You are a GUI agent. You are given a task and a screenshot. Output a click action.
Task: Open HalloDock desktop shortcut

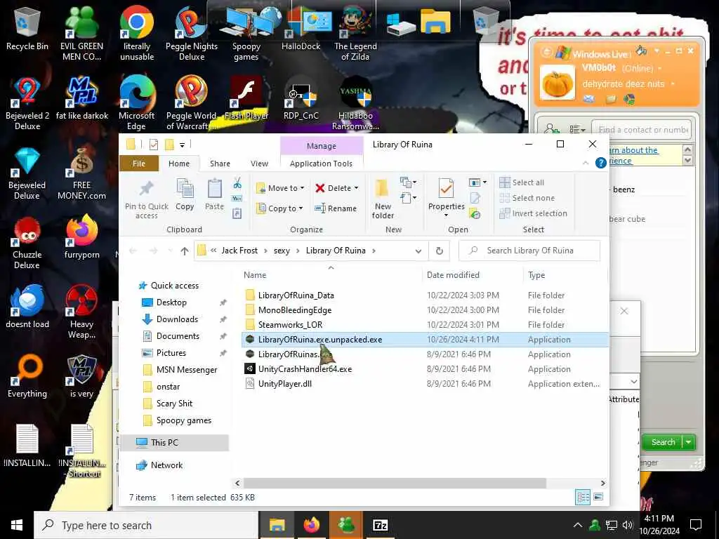[x=301, y=28]
